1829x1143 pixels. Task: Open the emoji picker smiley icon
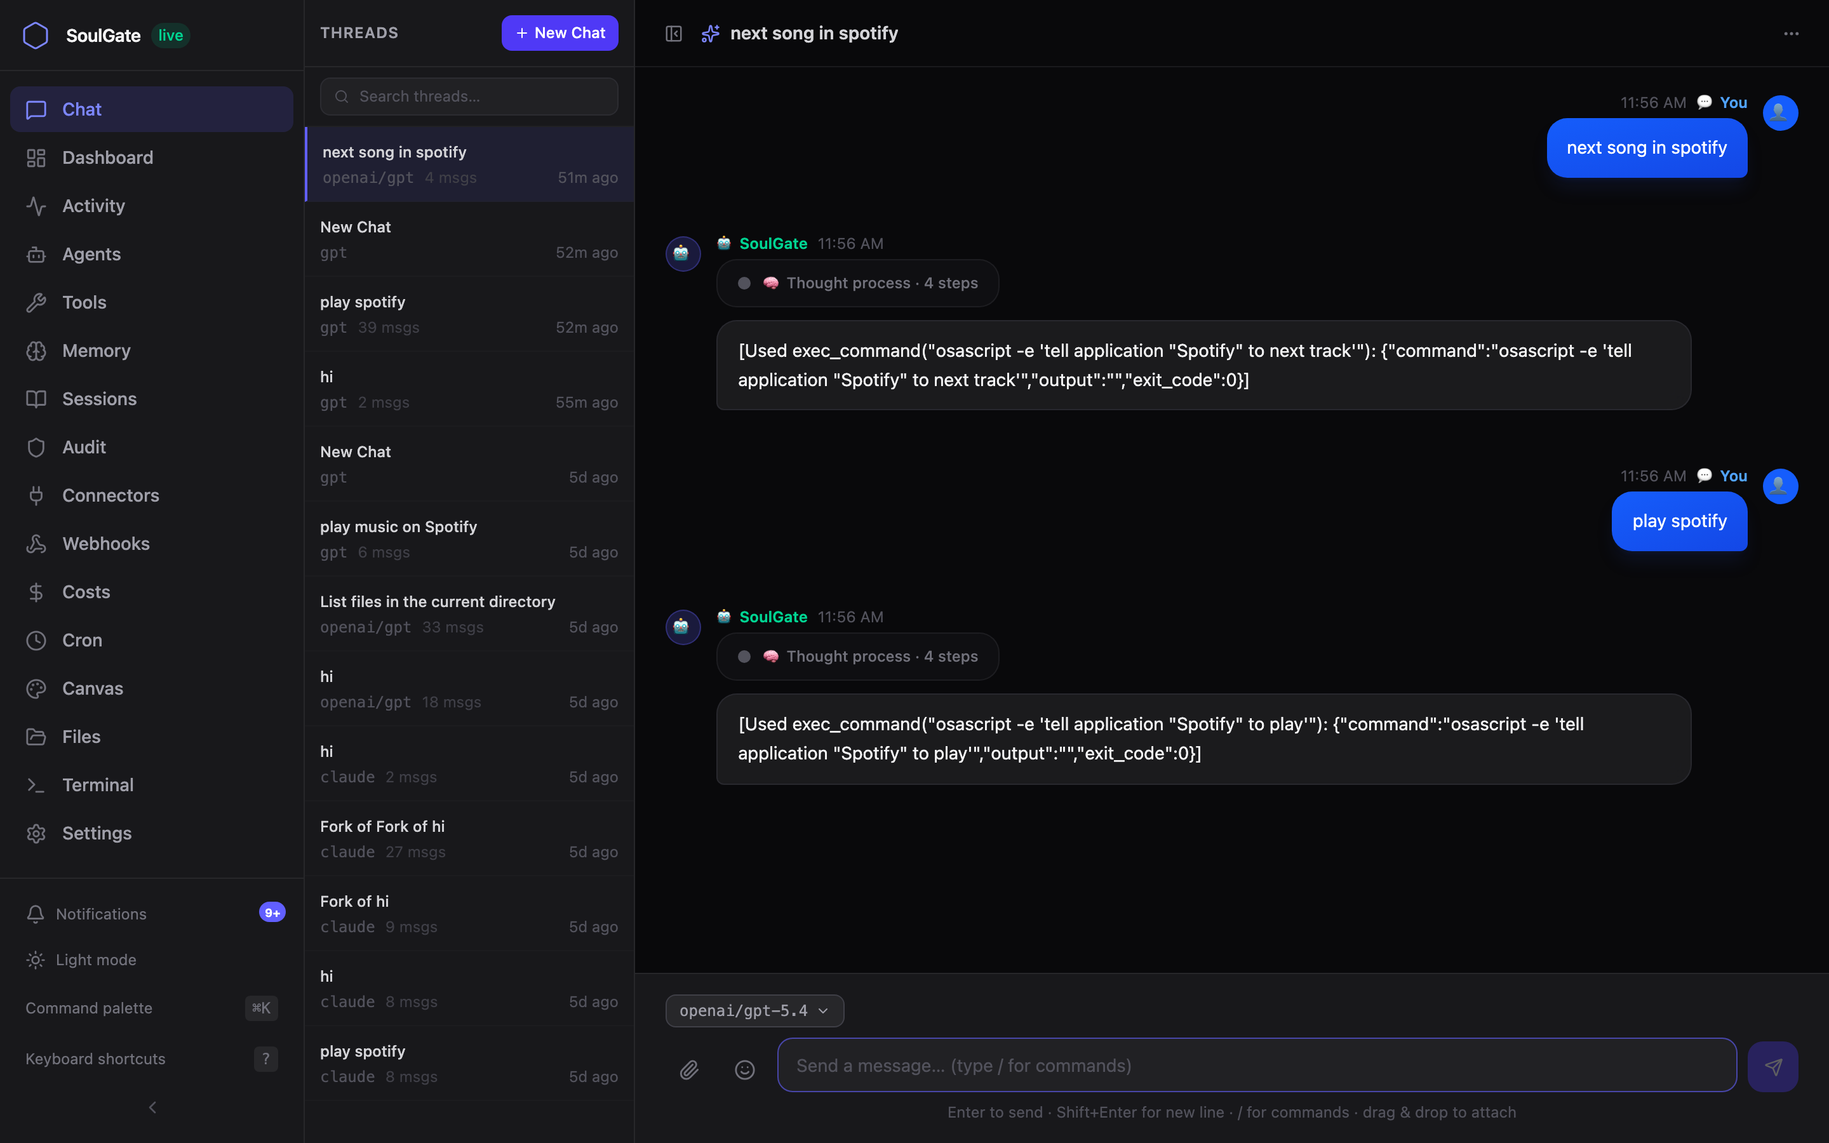745,1070
